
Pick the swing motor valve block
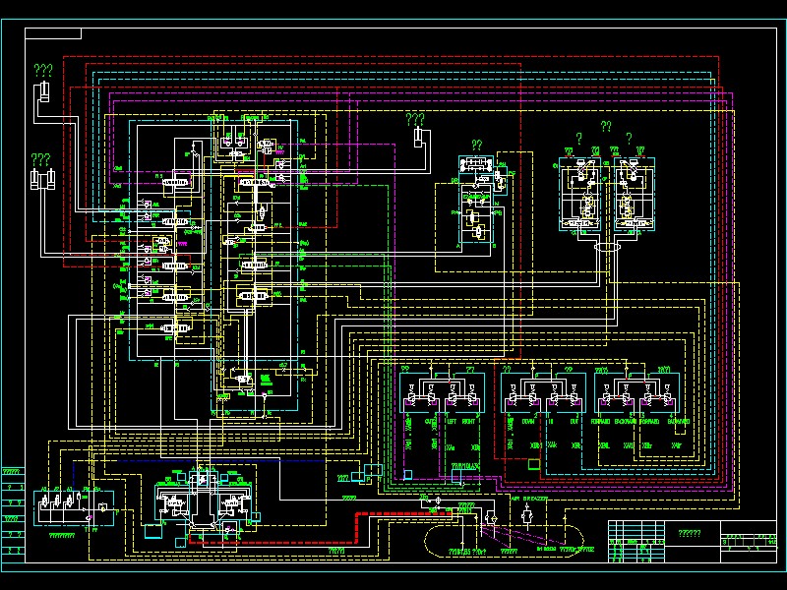coord(478,200)
